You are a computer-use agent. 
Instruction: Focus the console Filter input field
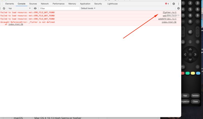(59, 8)
